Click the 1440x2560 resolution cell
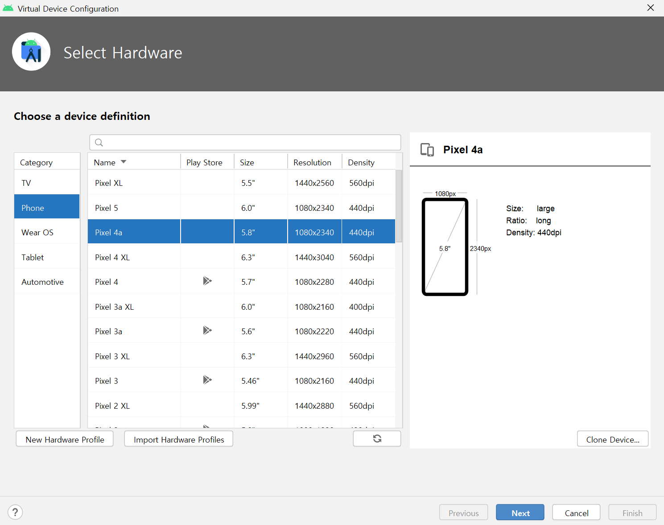 point(314,183)
